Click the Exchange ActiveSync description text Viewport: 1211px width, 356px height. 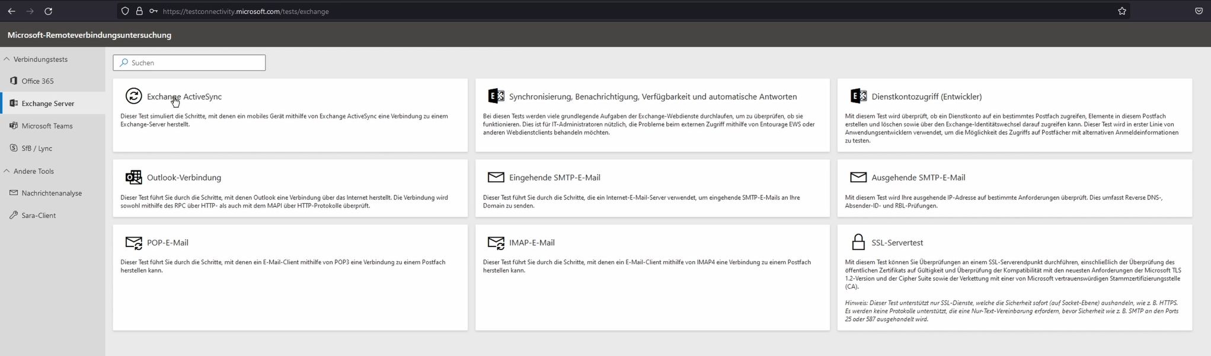coord(285,120)
